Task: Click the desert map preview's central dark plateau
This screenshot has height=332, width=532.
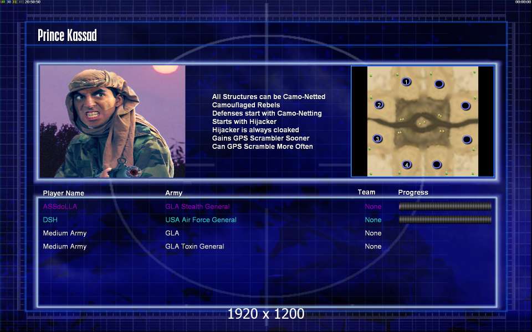Action: tap(422, 123)
